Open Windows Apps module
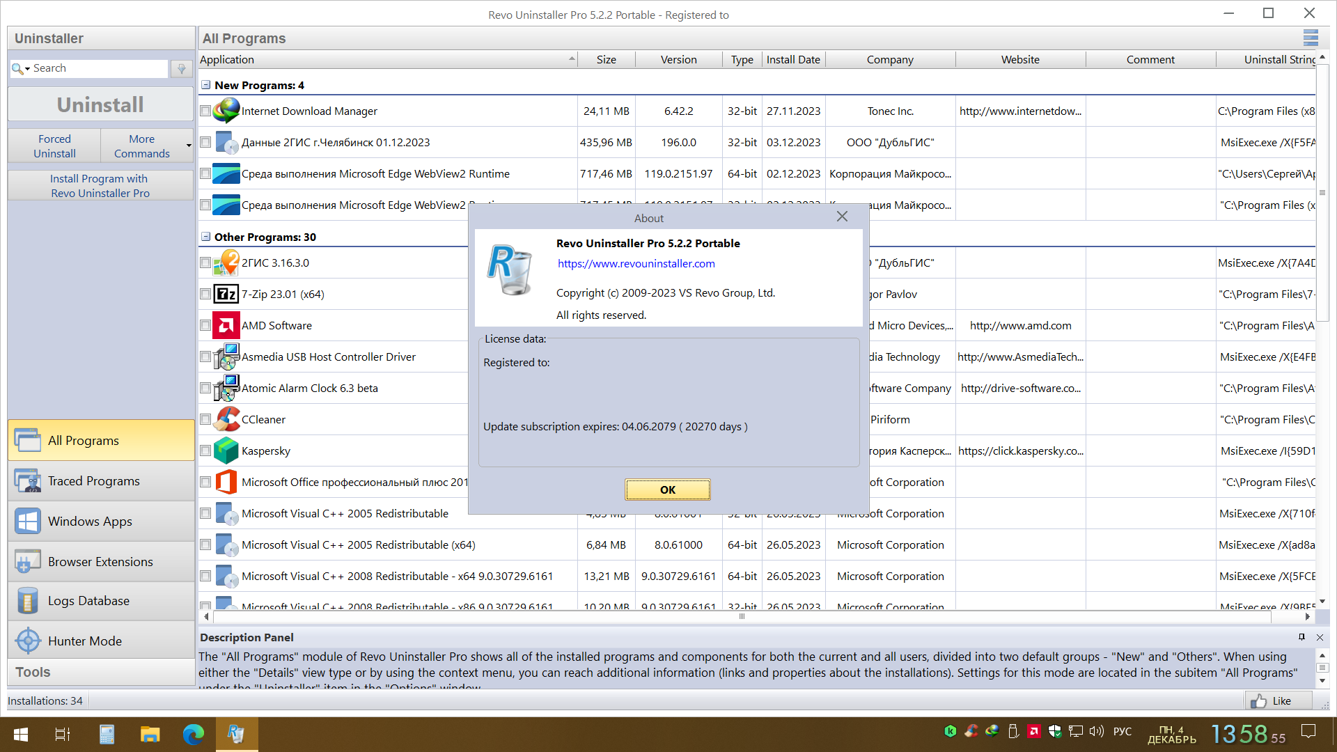 tap(101, 521)
